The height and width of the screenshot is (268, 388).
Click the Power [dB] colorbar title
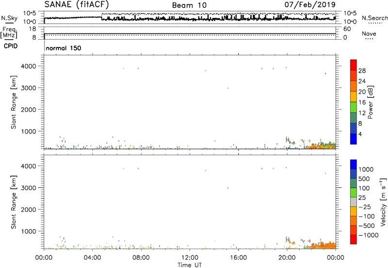tap(370, 102)
